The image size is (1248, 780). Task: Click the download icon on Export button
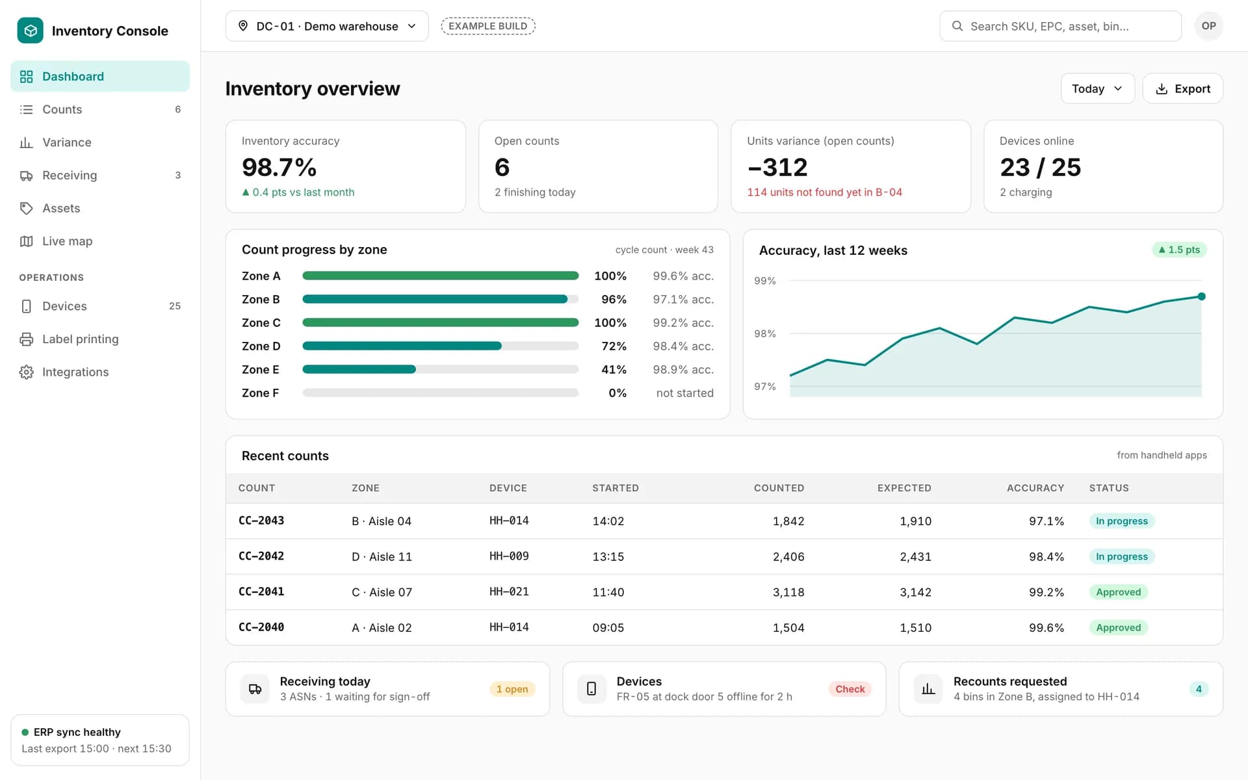(x=1162, y=89)
